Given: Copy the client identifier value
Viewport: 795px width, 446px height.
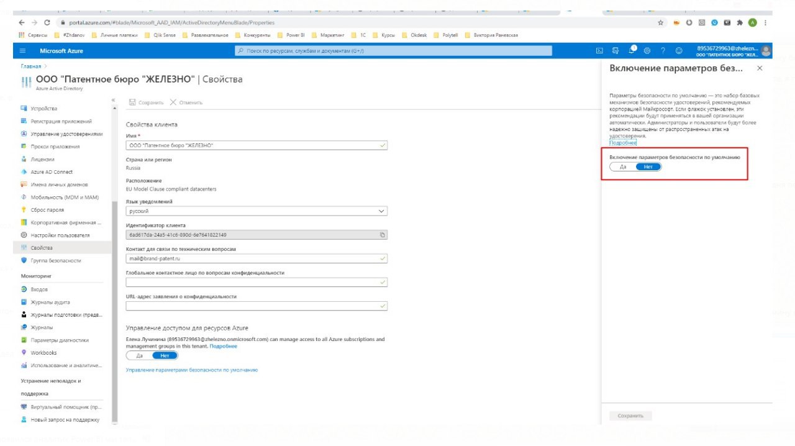Looking at the screenshot, I should [x=383, y=235].
